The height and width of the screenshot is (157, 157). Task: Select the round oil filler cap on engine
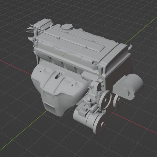67,27
